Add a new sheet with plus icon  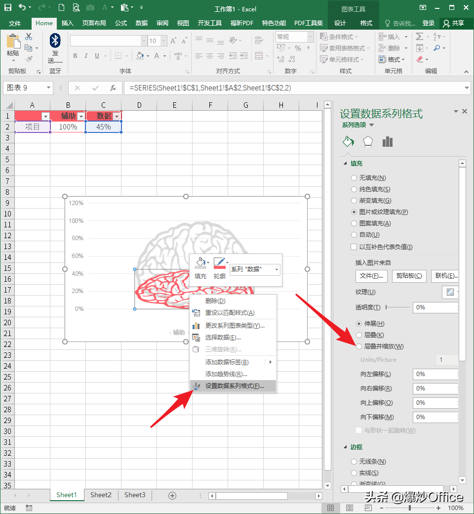(x=172, y=495)
